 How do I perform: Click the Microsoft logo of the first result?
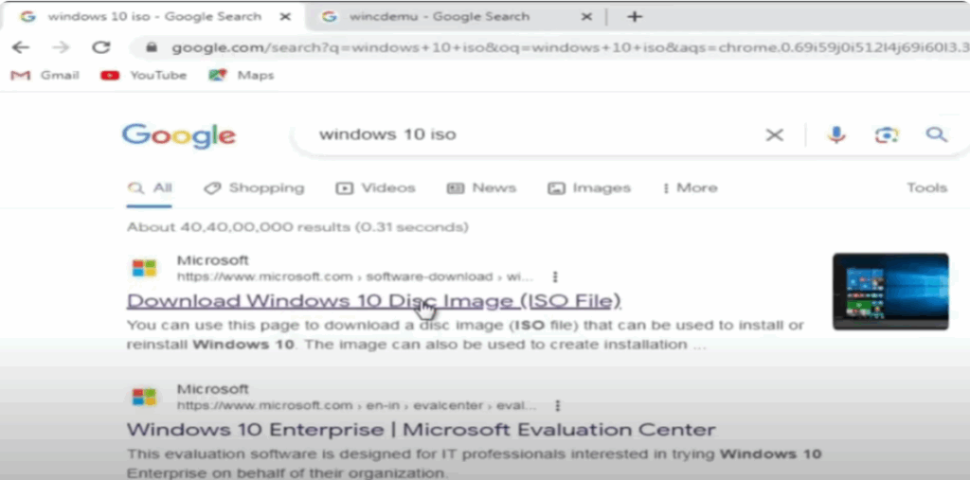[144, 269]
